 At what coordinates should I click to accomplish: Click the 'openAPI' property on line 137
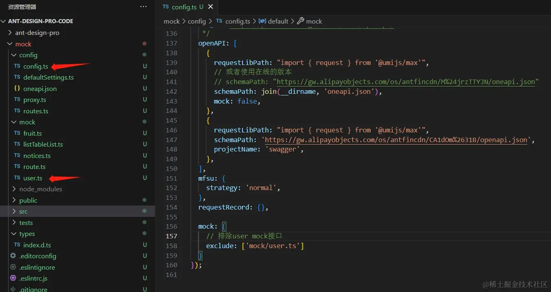(x=212, y=43)
